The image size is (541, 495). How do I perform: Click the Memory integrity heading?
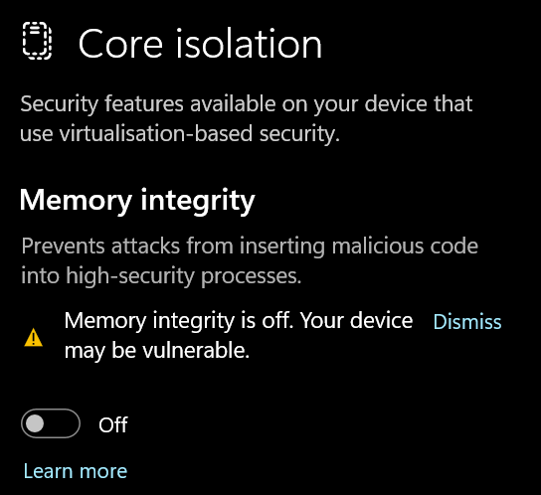pos(137,201)
